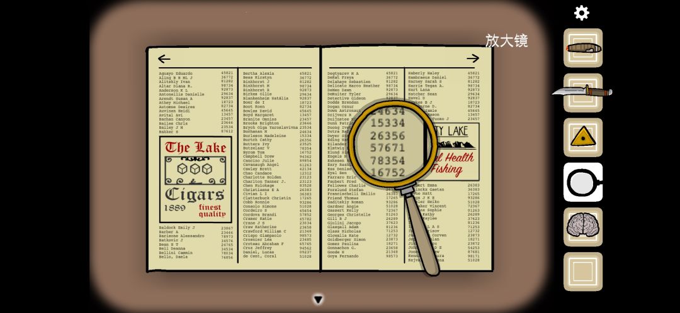Click the entry Detective Gideon
Viewport: 680px width, 313px height.
[346, 98]
